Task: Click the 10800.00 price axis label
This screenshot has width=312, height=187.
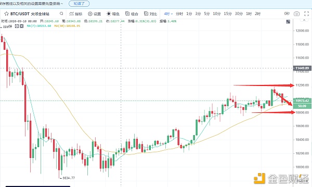Action: pyautogui.click(x=302, y=112)
